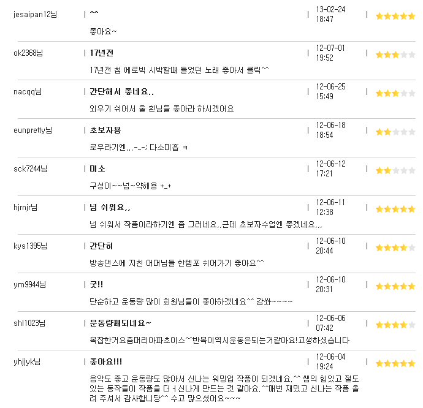
Task: Click the five-star rating on hjrnjr's review
Action: coord(395,209)
